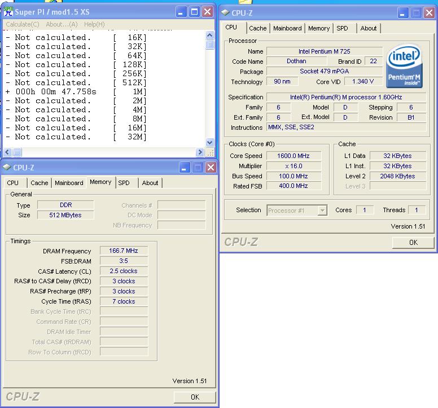Click the DRAM Frequency value 166.7 MHz
Image resolution: width=438 pixels, height=408 pixels.
pyautogui.click(x=124, y=251)
